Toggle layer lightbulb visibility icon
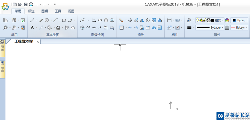This screenshot has height=120, width=250. [197, 20]
